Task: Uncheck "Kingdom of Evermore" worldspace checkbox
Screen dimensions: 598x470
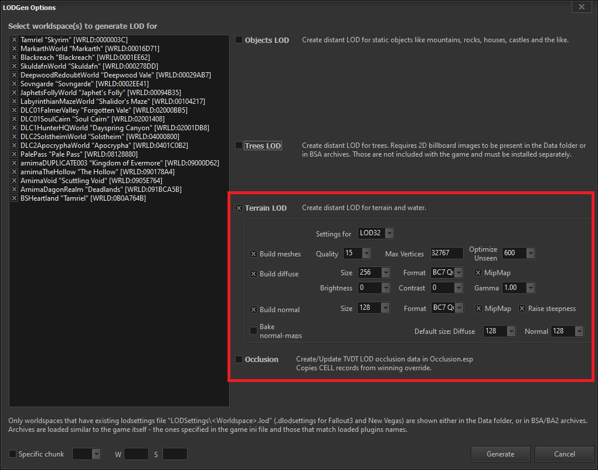Action: tap(14, 163)
